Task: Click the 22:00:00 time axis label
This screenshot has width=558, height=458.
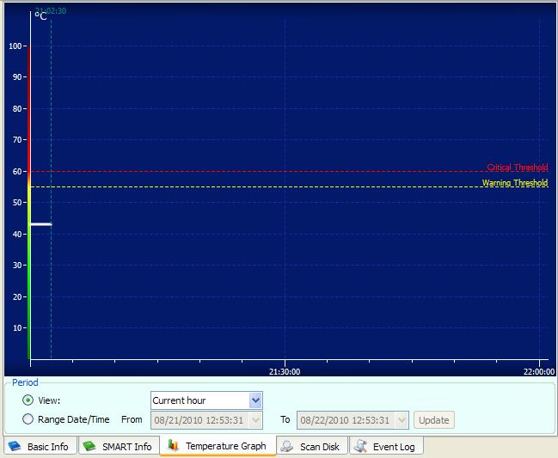Action: [539, 371]
